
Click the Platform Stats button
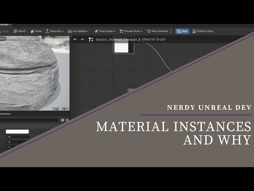pos(203,31)
